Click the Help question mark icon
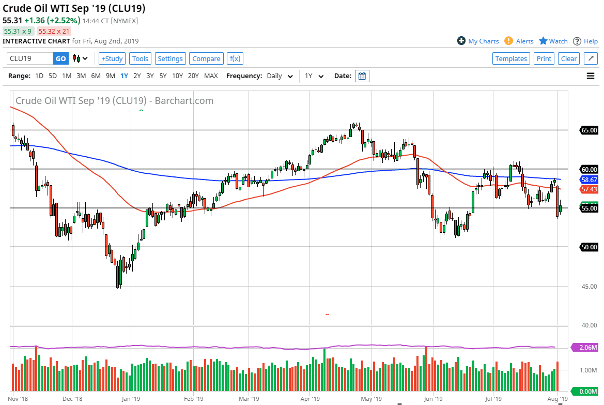Viewport: 604px width, 405px height. (x=577, y=41)
